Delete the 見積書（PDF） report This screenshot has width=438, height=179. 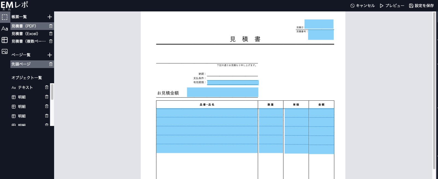pos(51,26)
